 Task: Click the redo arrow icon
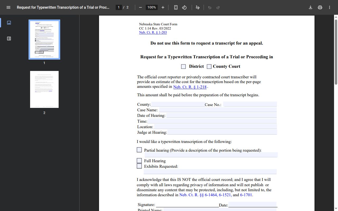coord(218,7)
